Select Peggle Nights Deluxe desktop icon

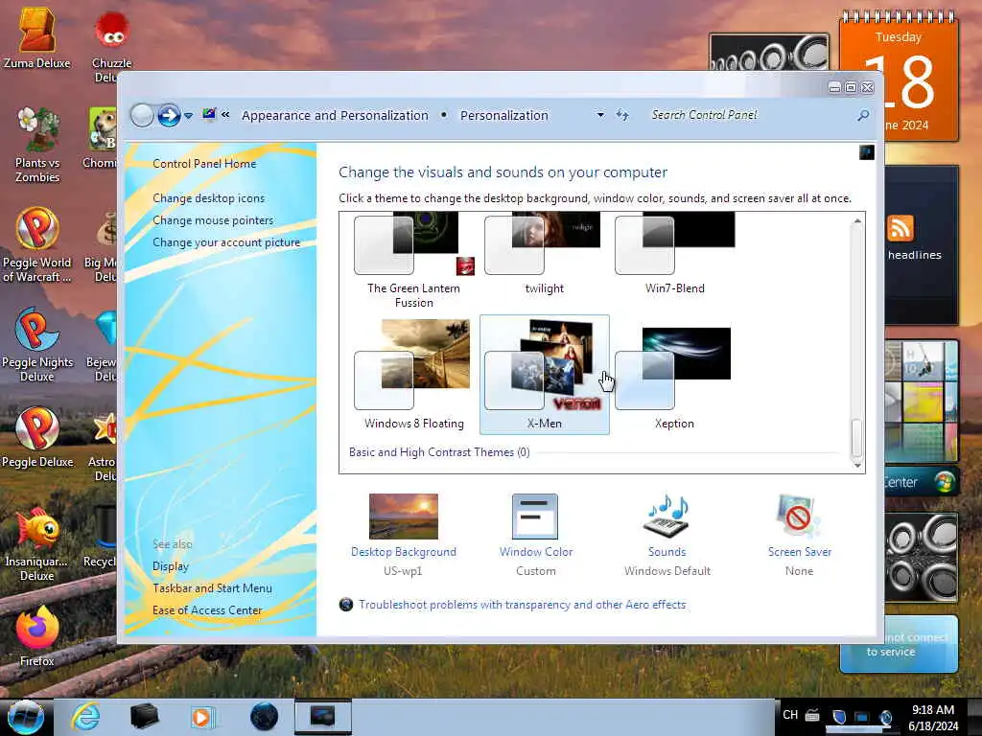[x=37, y=345]
